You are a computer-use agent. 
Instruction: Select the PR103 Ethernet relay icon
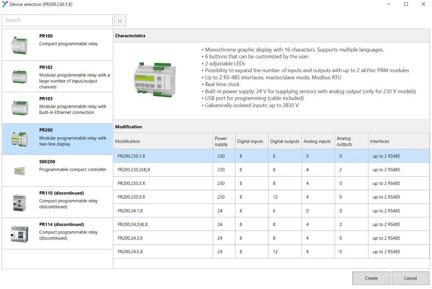[x=19, y=107]
